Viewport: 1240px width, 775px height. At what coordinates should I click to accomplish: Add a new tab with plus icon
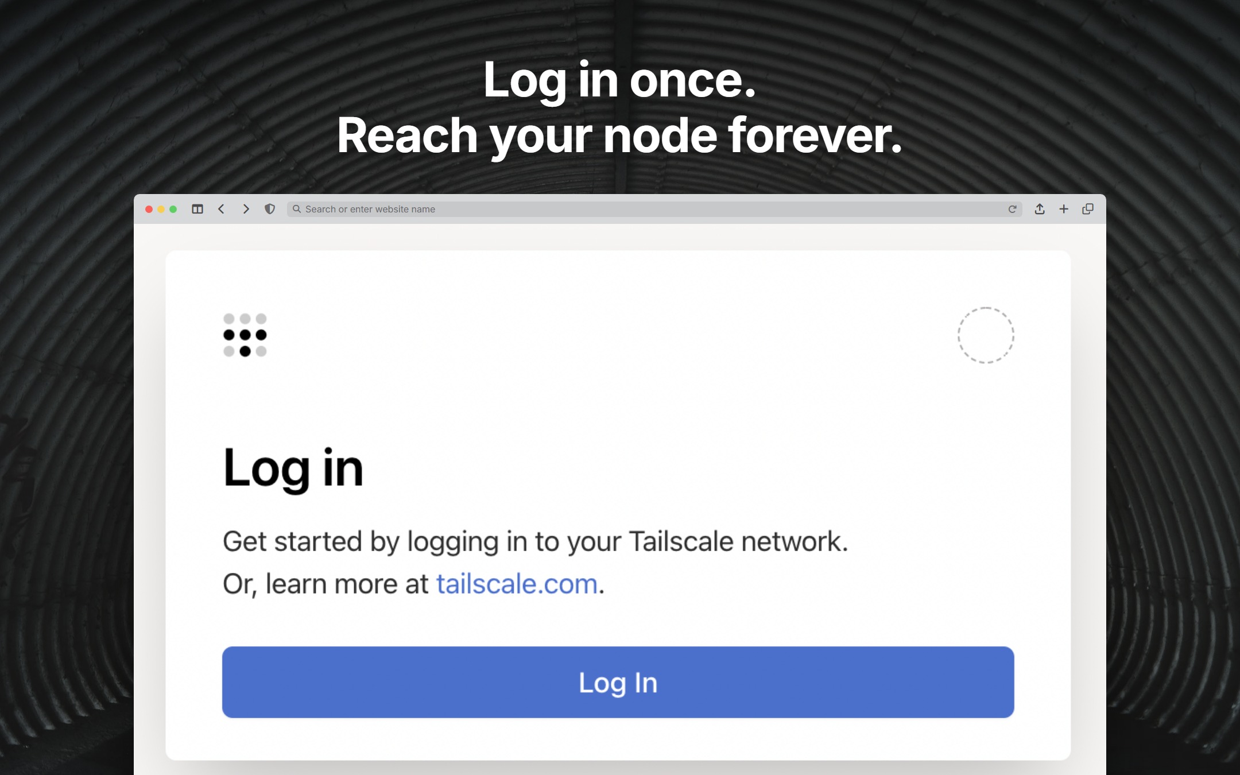pyautogui.click(x=1064, y=209)
